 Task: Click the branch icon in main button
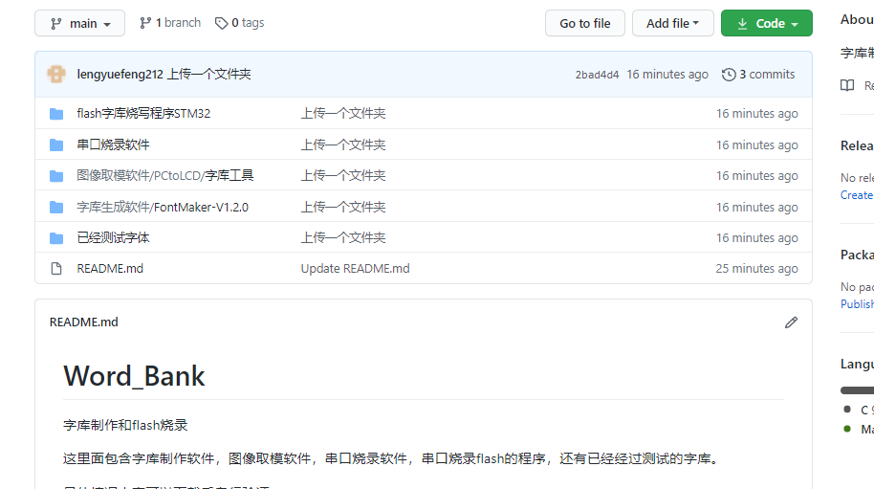(x=56, y=23)
